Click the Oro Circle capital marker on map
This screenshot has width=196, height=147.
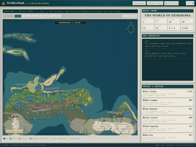(x=9, y=117)
